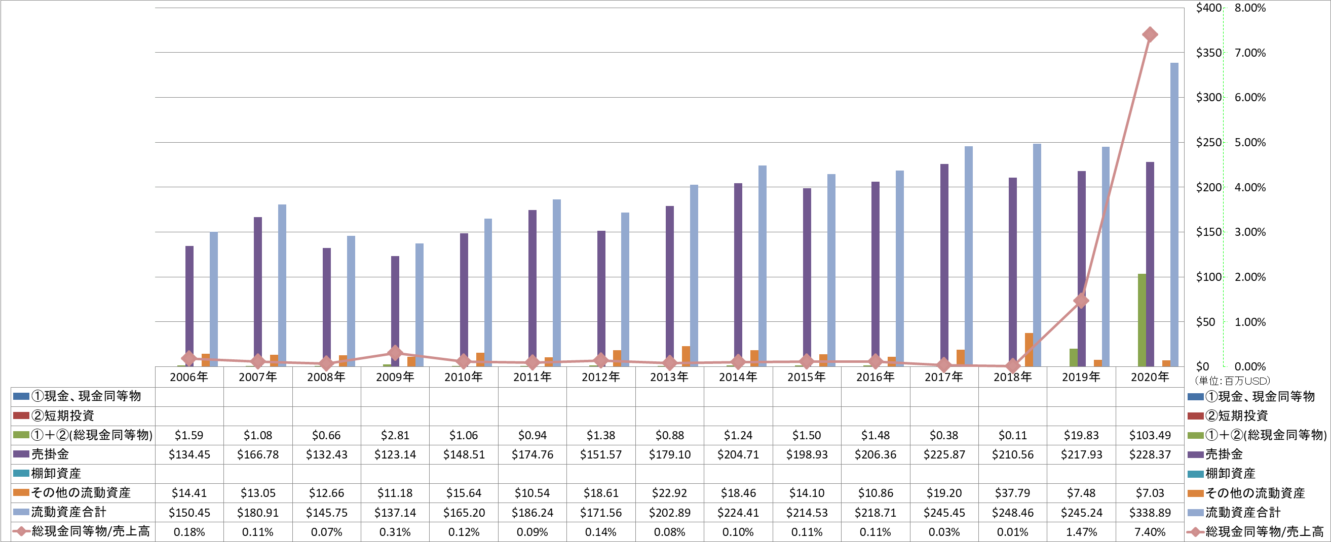The image size is (1331, 542).
Task: Click teal swatch beside left 棚卸資産 label
Action: coord(21,473)
